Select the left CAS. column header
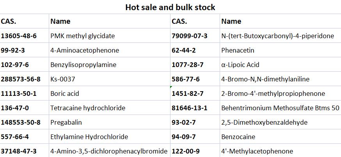Image resolution: width=341 pixels, height=157 pixels. (9, 21)
